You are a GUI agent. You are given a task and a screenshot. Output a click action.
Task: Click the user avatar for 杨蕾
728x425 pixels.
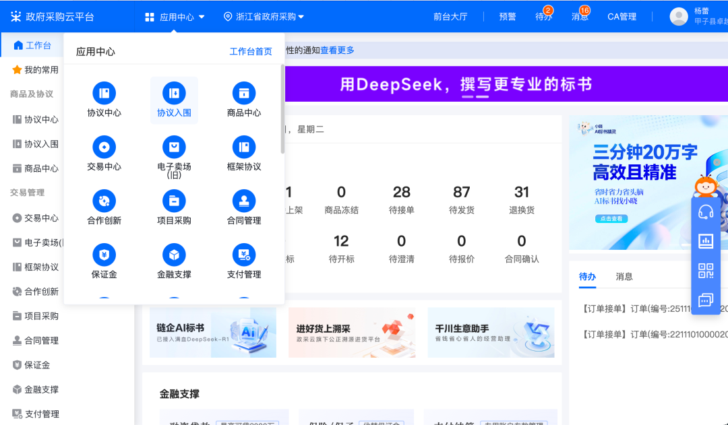tap(679, 16)
